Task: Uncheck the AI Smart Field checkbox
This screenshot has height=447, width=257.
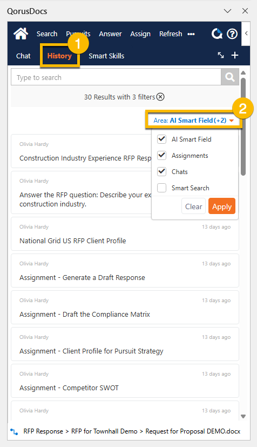Action: click(x=161, y=139)
